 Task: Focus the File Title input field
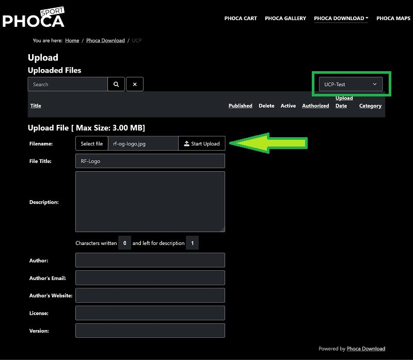coord(150,161)
